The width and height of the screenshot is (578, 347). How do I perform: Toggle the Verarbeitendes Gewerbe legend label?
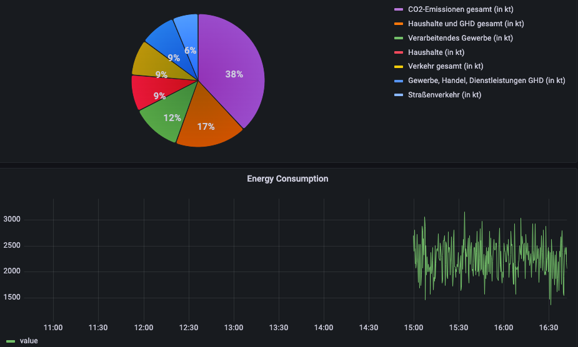(x=460, y=38)
